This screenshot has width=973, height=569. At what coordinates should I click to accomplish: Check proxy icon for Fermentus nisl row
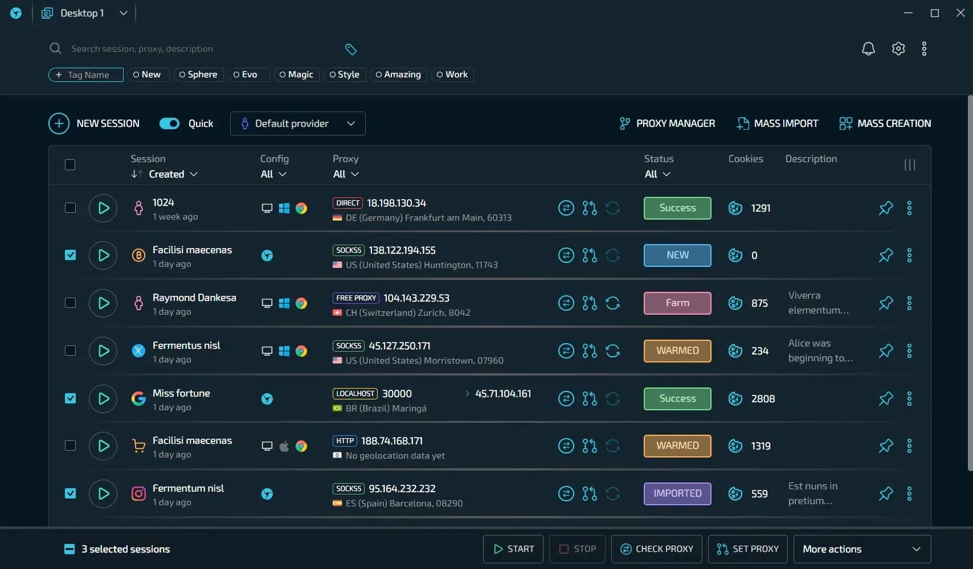coord(566,351)
